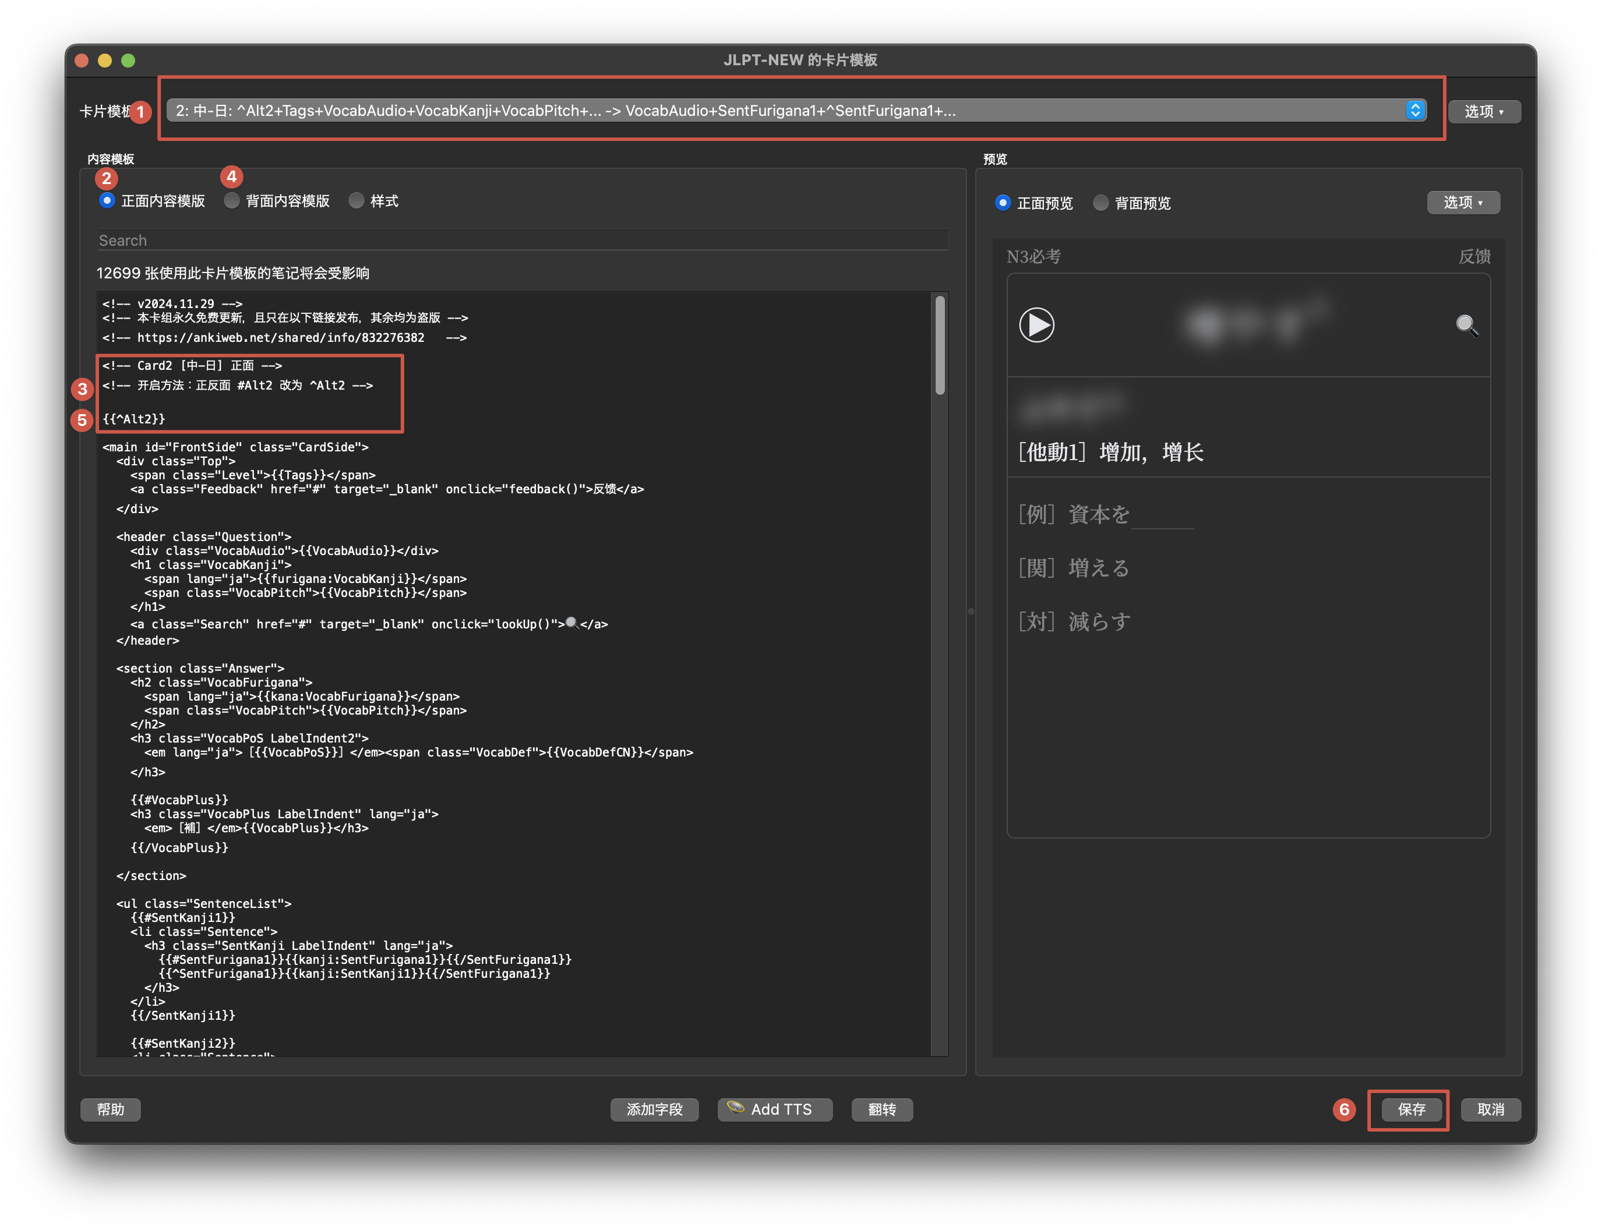Play the vocab audio in preview
Screen dimensions: 1602x1230
click(x=1036, y=325)
